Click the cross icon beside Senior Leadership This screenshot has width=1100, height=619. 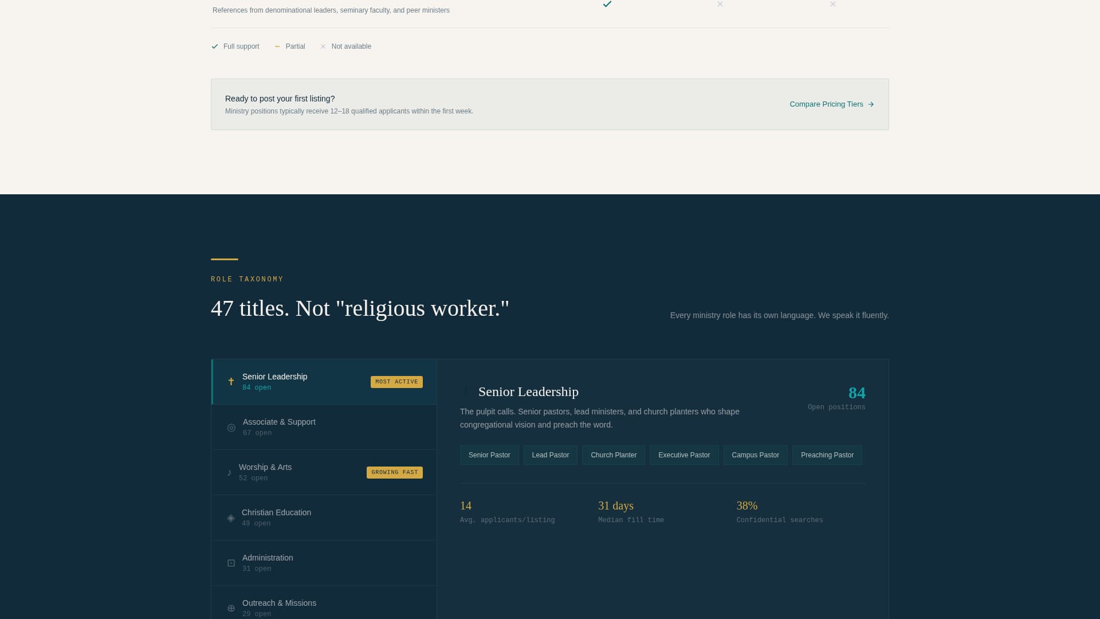[x=231, y=382]
